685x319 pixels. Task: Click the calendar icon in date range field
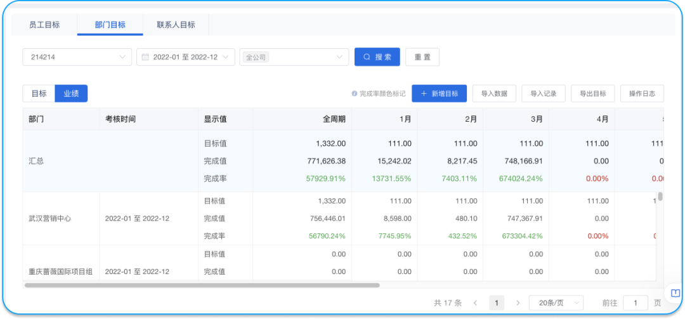[145, 57]
